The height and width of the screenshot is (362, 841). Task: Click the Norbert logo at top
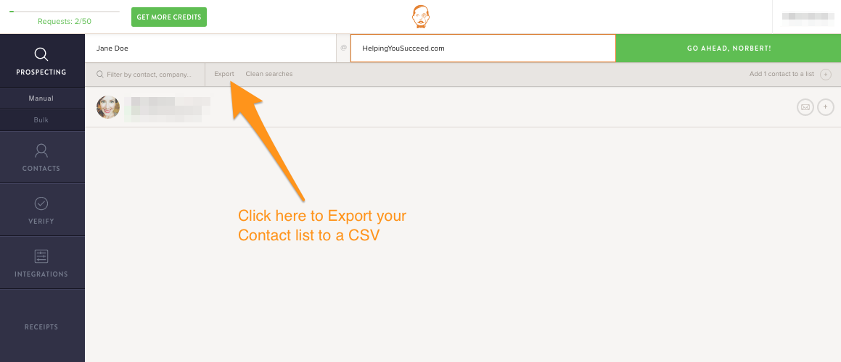click(x=421, y=17)
